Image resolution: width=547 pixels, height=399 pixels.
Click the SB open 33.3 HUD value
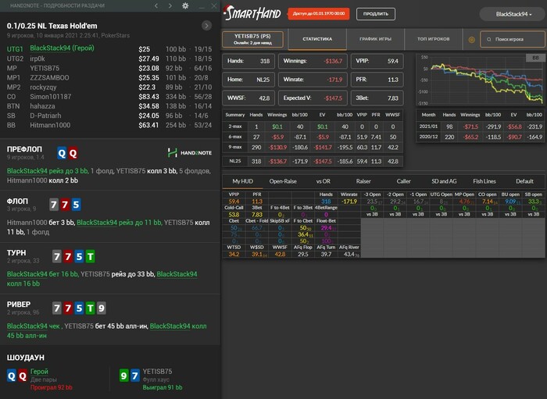[534, 201]
